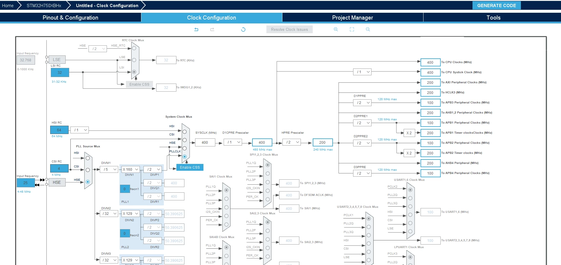Go to Home breadcrumb
This screenshot has height=265, width=561.
[8, 5]
